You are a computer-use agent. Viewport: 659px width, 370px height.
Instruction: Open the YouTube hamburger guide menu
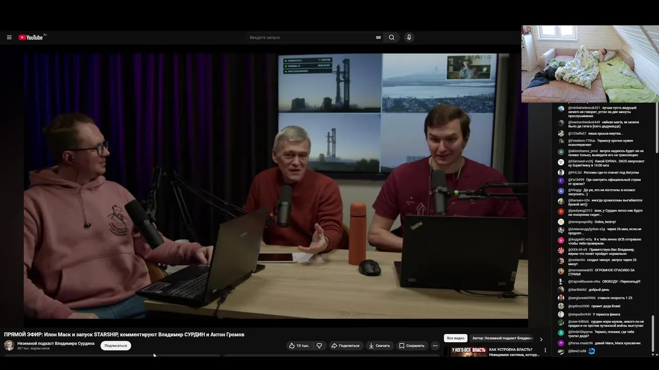pos(9,38)
